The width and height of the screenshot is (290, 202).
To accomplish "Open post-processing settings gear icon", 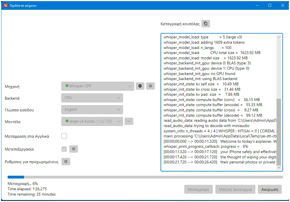I will point(74,149).
